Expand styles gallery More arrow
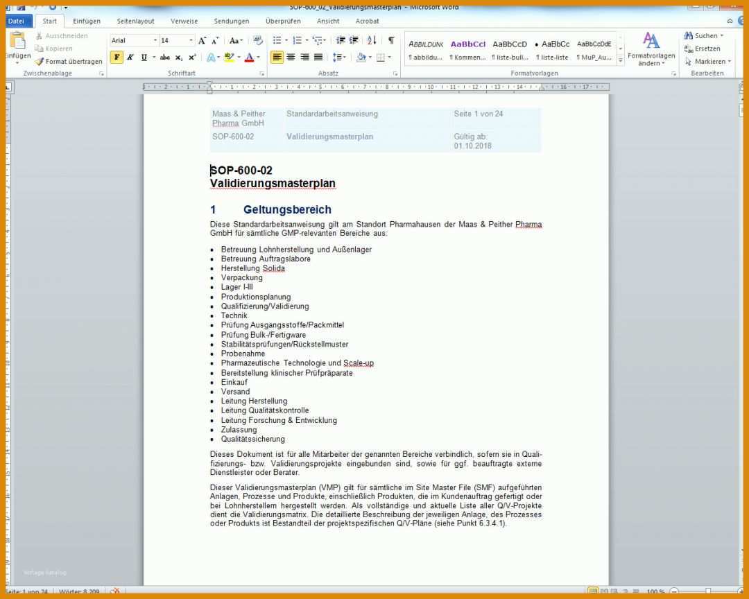Image resolution: width=749 pixels, height=599 pixels. [x=621, y=61]
